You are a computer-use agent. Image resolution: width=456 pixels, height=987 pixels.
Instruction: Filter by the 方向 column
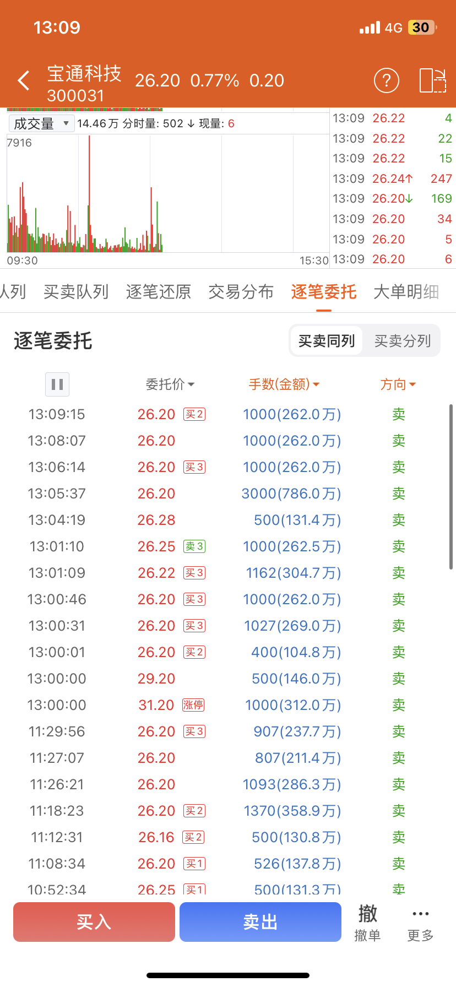398,384
